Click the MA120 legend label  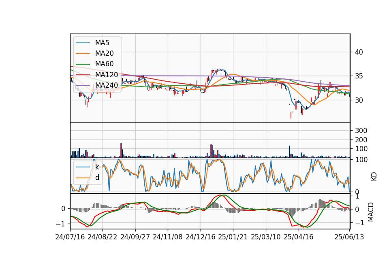click(x=107, y=74)
